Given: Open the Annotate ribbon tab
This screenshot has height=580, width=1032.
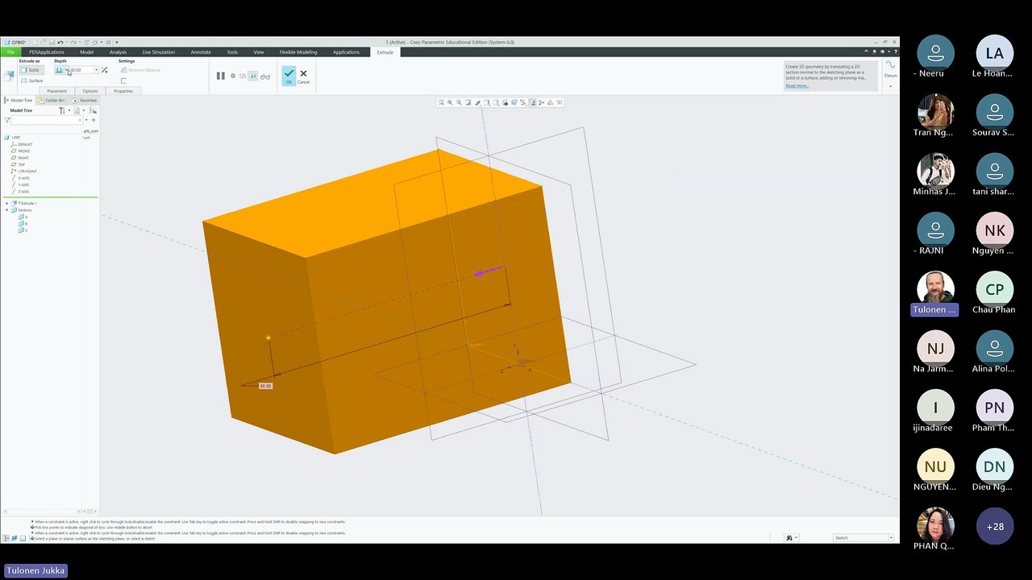Looking at the screenshot, I should click(x=201, y=52).
